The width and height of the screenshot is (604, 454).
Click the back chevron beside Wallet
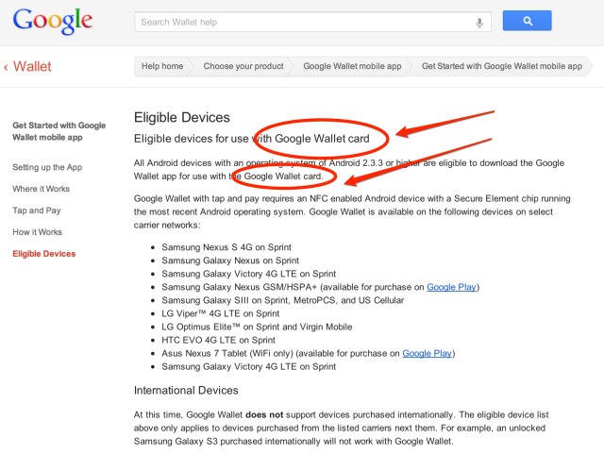point(7,67)
